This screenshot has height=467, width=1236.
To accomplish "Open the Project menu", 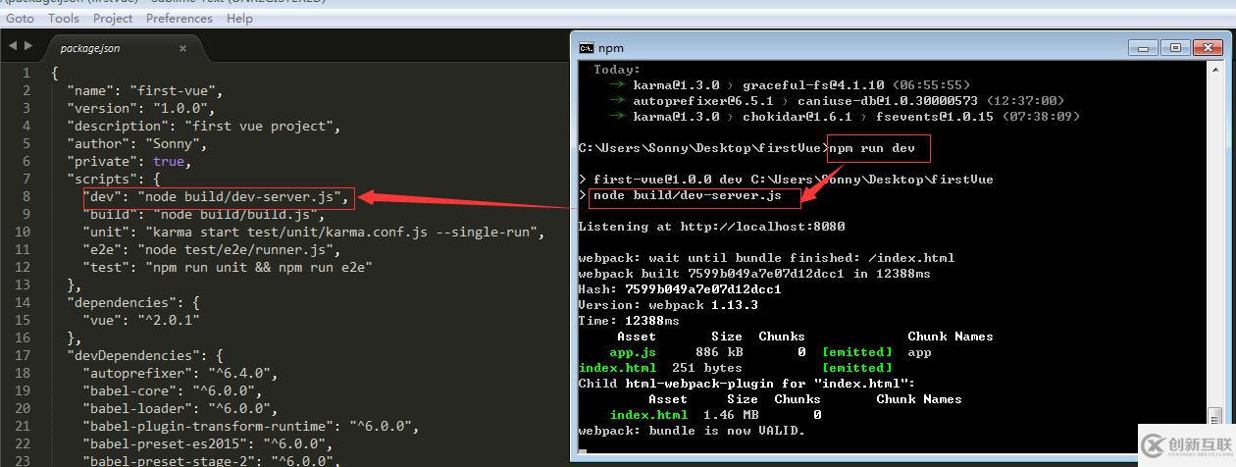I will [113, 18].
